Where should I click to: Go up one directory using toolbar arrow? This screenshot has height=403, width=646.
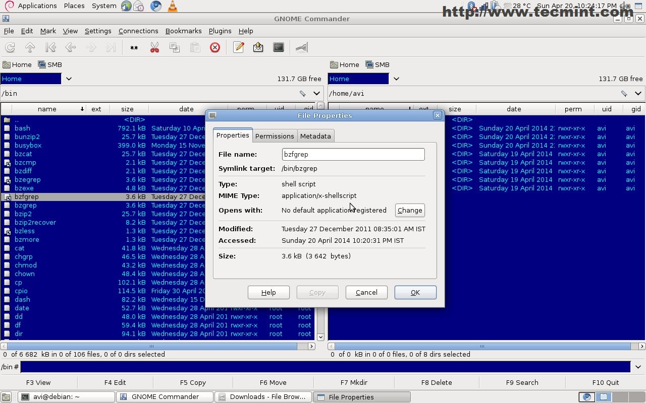click(x=30, y=47)
